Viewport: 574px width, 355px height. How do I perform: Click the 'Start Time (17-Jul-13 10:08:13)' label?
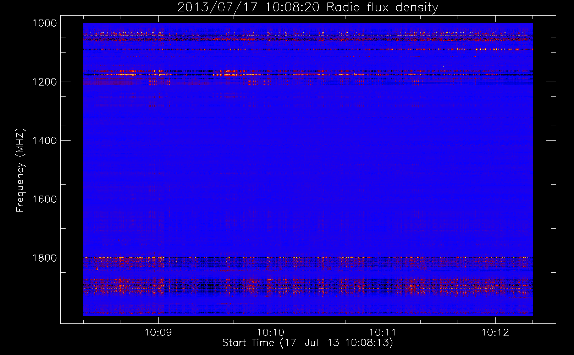[x=308, y=343]
